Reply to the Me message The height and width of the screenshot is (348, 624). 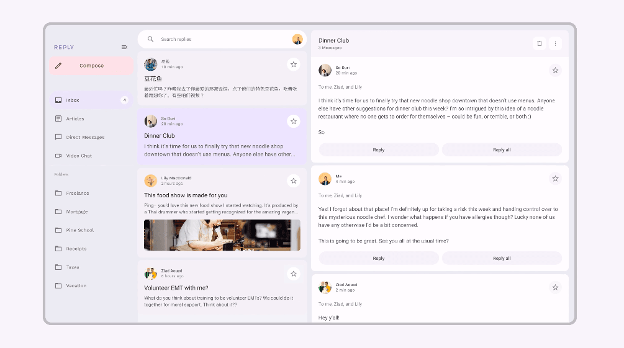point(379,258)
